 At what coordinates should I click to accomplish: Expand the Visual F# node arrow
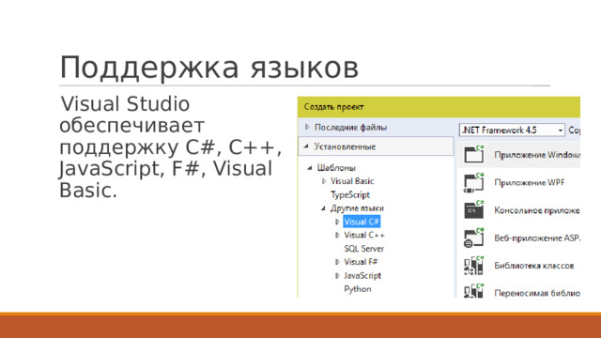point(337,262)
